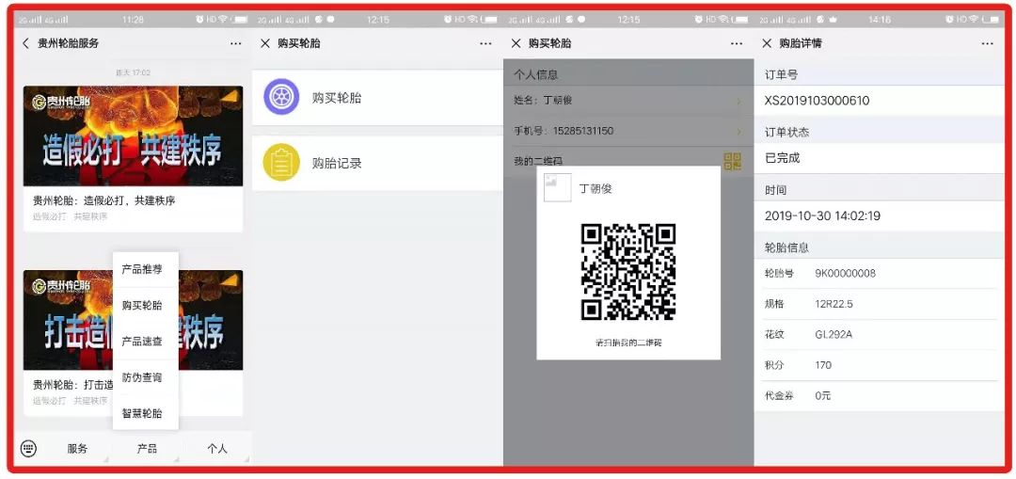Select pattern value GL292A
This screenshot has height=479, width=1016.
tap(833, 334)
